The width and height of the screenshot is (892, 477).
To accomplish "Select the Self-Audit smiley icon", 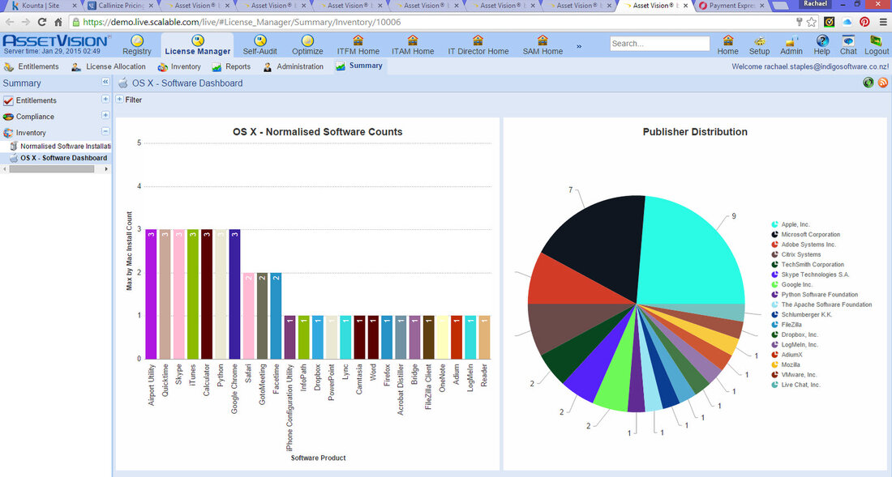I will pyautogui.click(x=259, y=41).
